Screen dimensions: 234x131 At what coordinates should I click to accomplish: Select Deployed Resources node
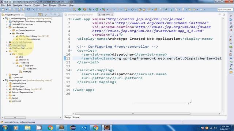point(22,48)
